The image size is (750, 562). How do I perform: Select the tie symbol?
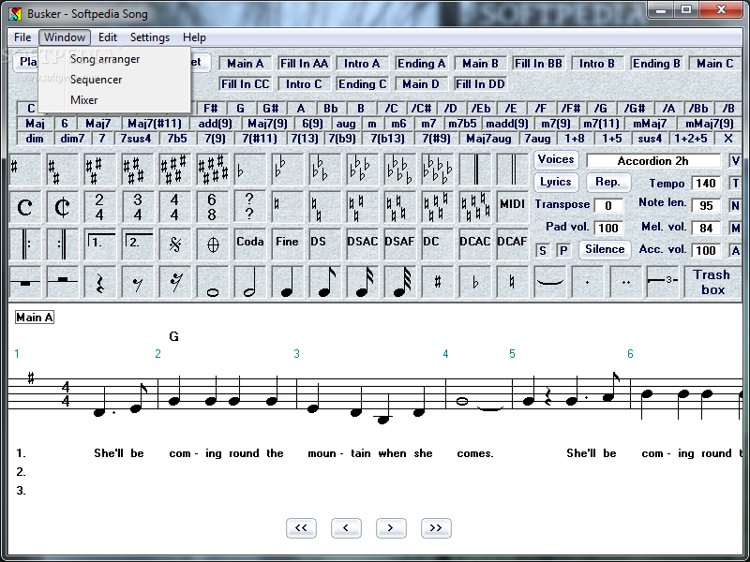coord(550,282)
